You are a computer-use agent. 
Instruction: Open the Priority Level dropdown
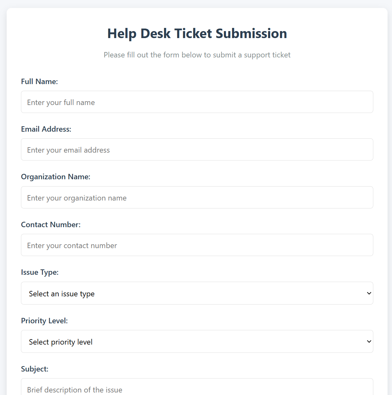(197, 341)
